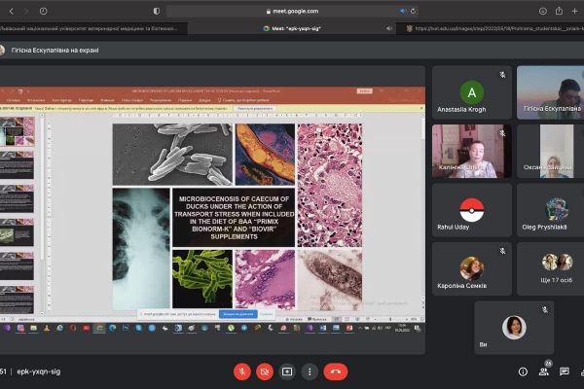Image resolution: width=584 pixels, height=389 pixels.
Task: Click the meet.google.com address bar
Action: 292,11
